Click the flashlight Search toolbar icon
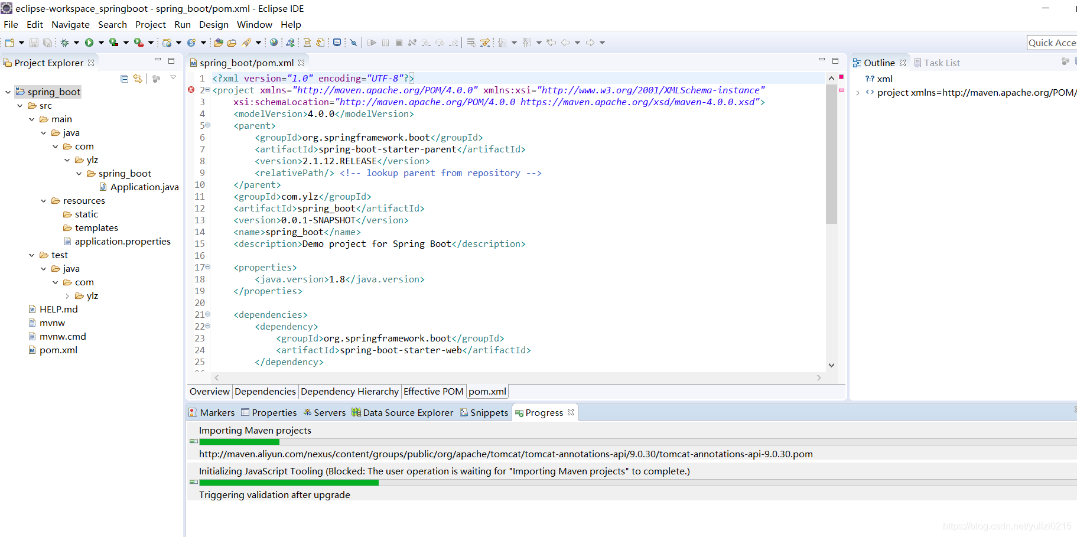The width and height of the screenshot is (1077, 537). [x=246, y=43]
